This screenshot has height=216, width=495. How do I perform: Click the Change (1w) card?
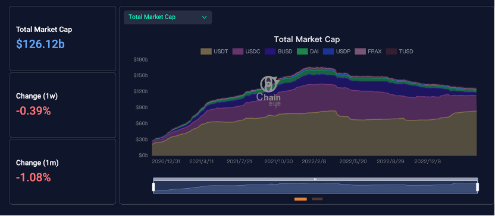coord(62,105)
